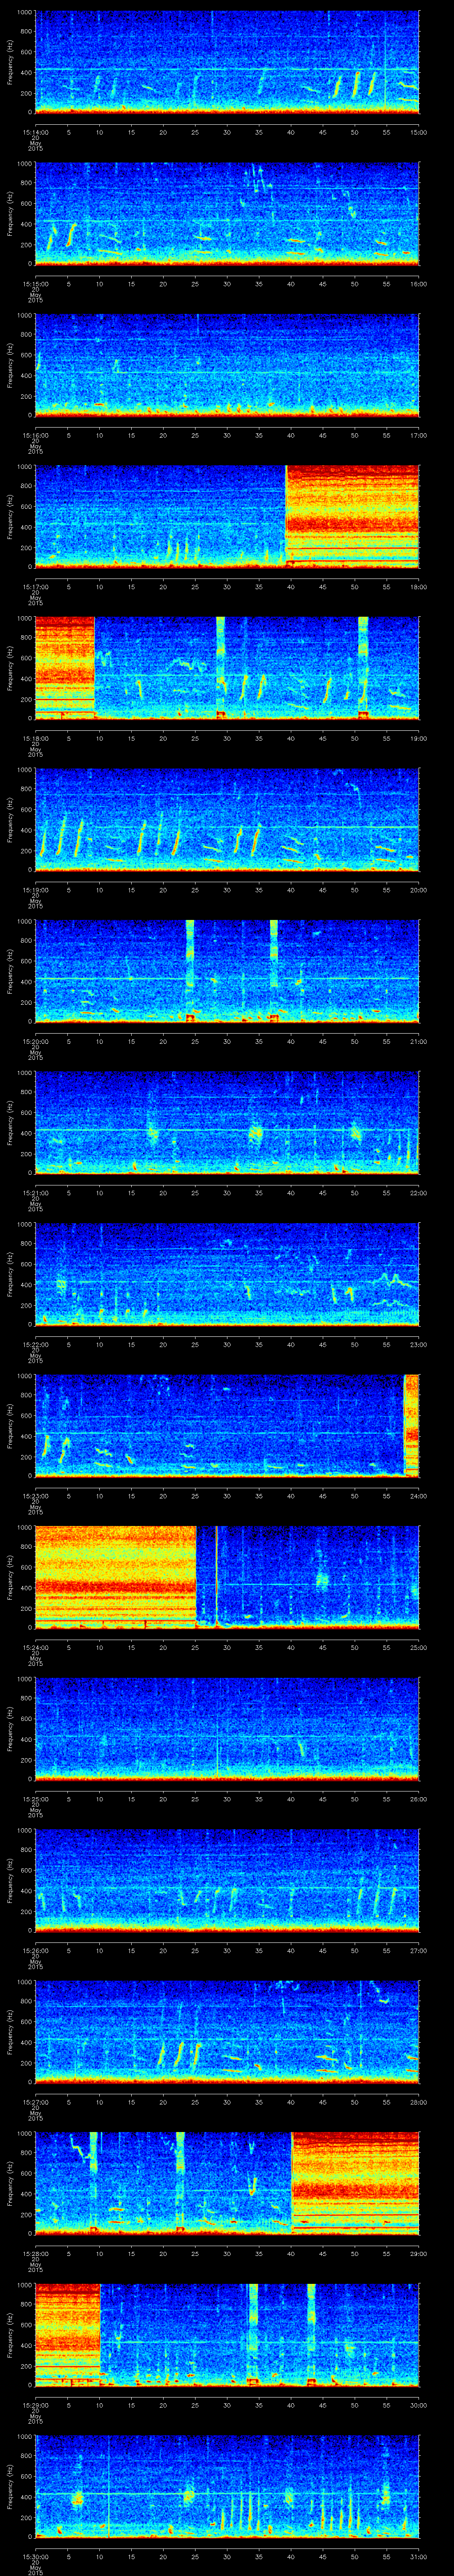Select the spectrogram panel starting at 15:14:00
The image size is (454, 2576).
(x=227, y=62)
